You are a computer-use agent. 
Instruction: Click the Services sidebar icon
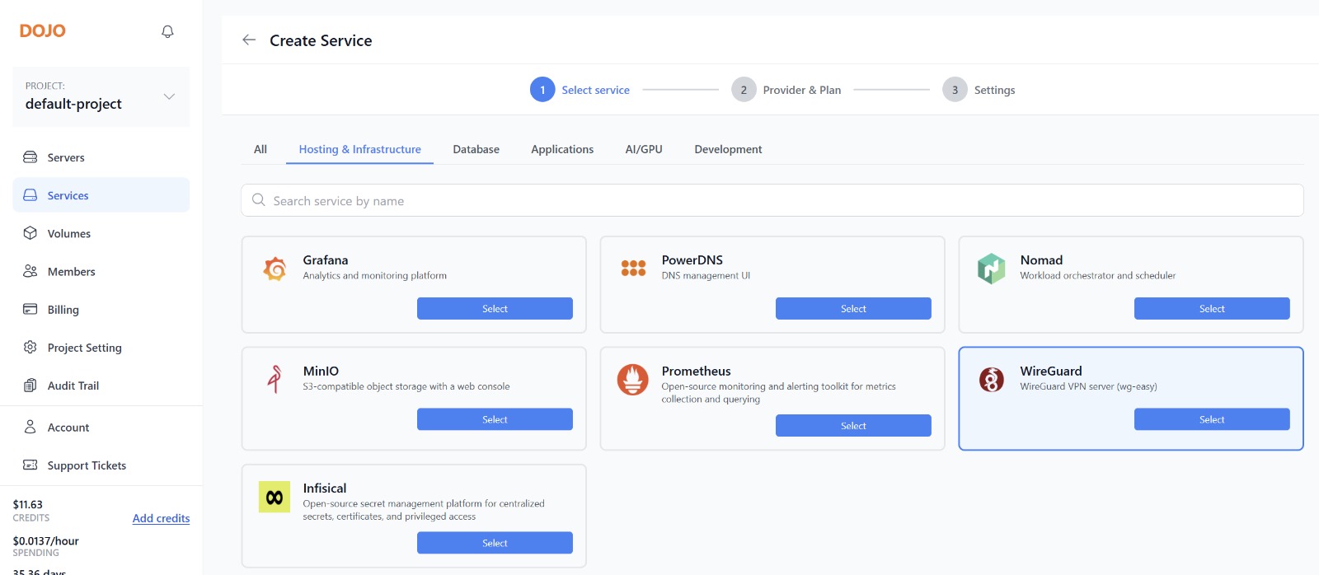click(31, 195)
